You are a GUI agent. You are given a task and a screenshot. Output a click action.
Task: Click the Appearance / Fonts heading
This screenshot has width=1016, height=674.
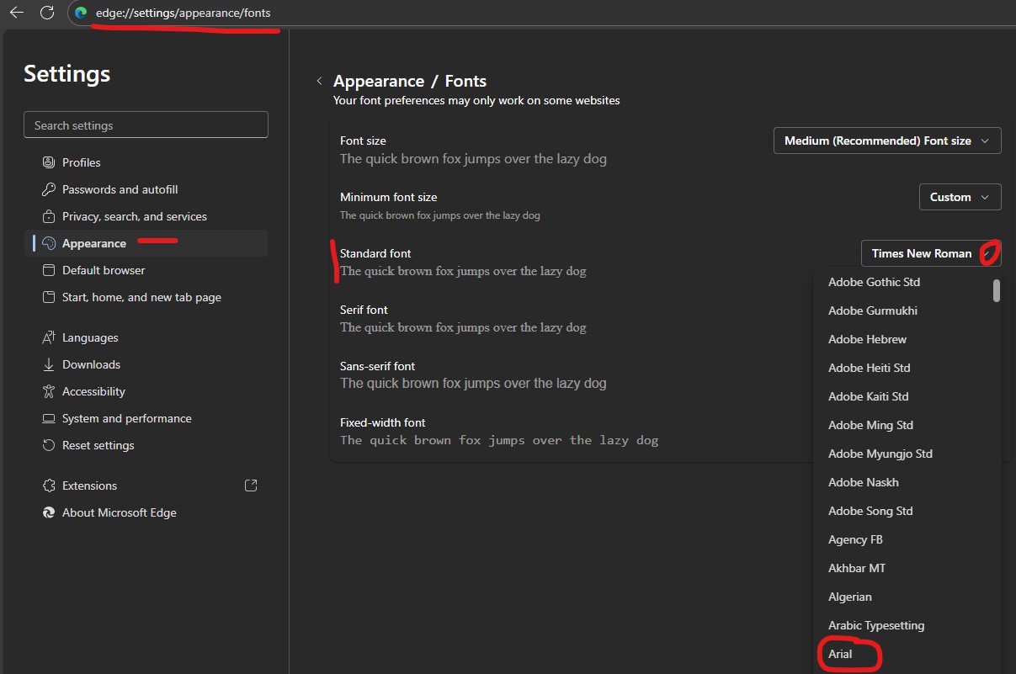(x=410, y=81)
